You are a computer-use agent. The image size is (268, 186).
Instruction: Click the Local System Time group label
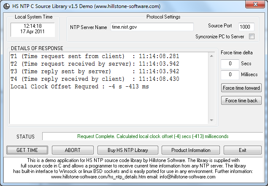coord(34,17)
